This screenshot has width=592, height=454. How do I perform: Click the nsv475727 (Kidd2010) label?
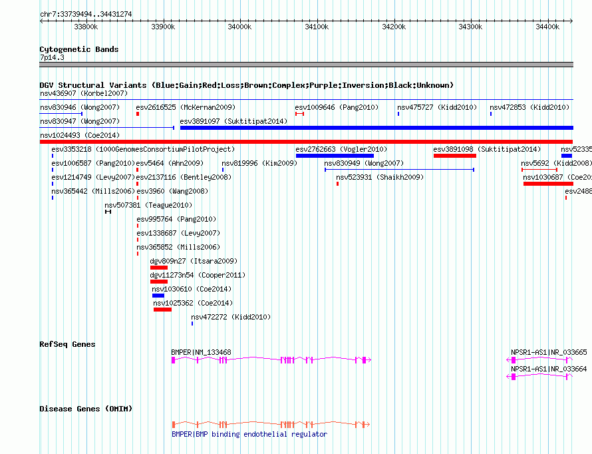pos(437,107)
